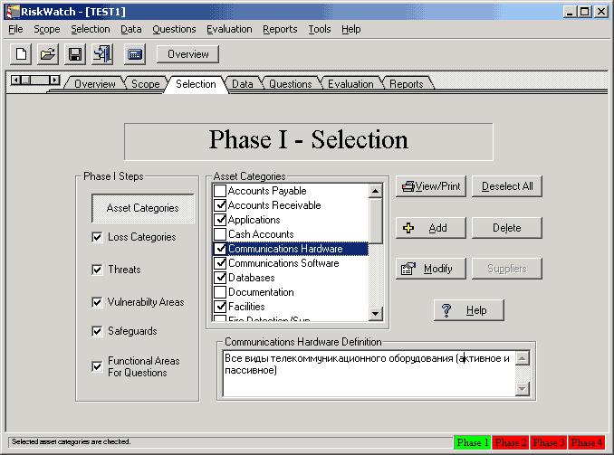
Task: Click the View/Print button
Action: point(431,186)
